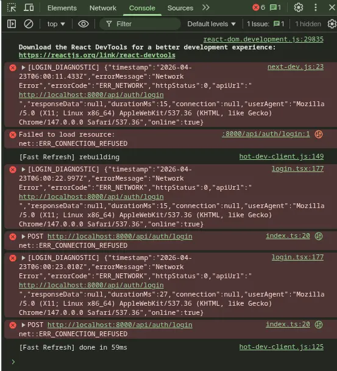This screenshot has height=371, width=337.
Task: Clear the console with the ban icon
Action: [x=29, y=24]
